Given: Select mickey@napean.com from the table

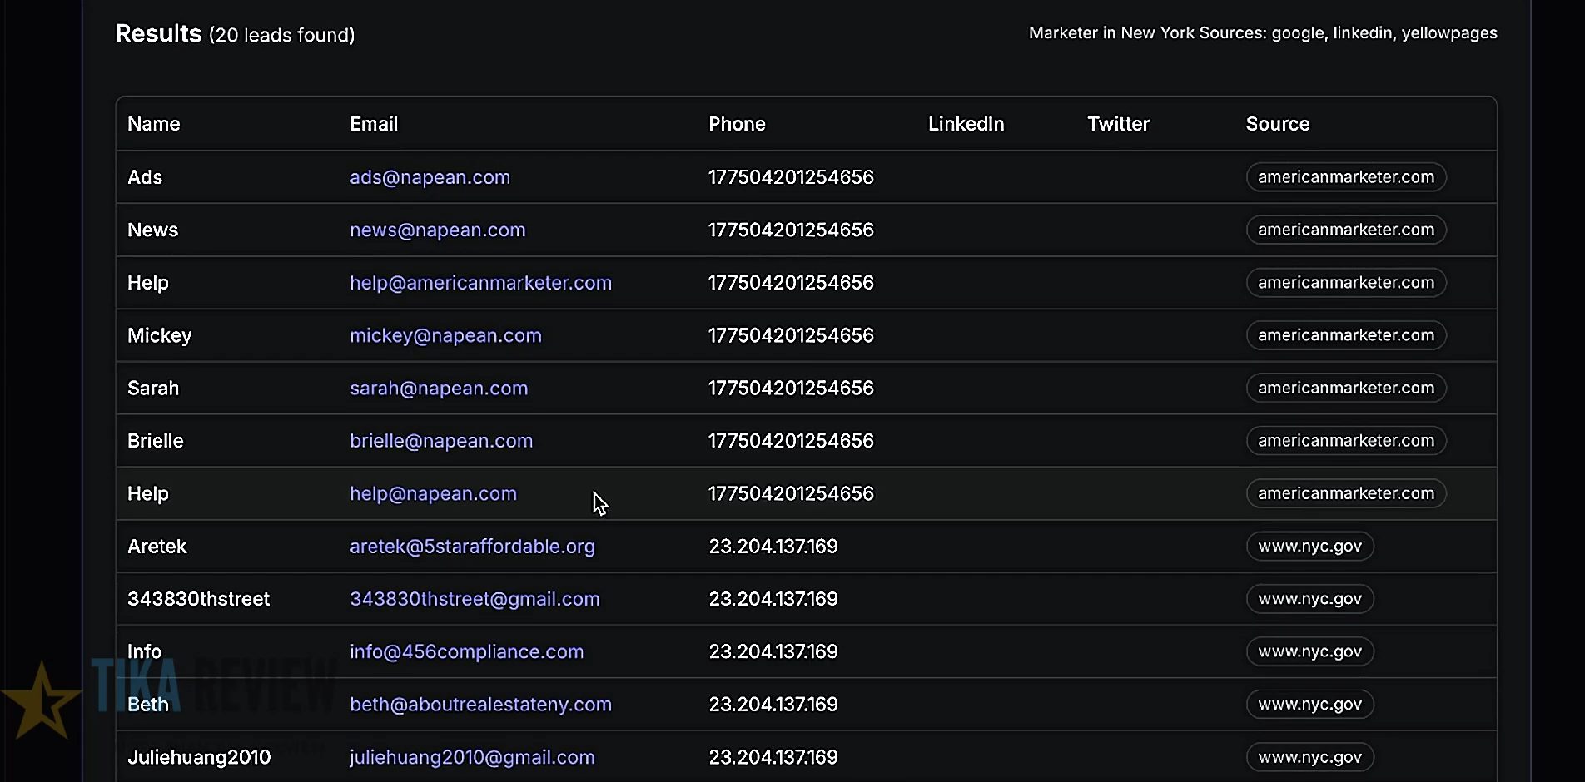Looking at the screenshot, I should point(445,335).
